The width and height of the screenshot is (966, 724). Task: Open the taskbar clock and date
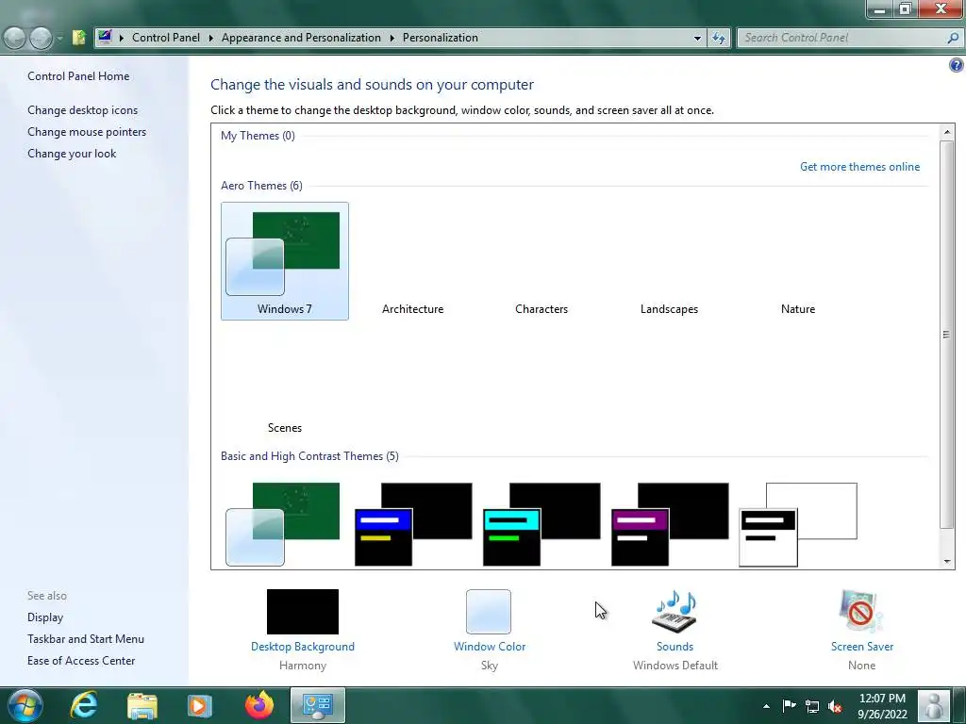coord(882,706)
